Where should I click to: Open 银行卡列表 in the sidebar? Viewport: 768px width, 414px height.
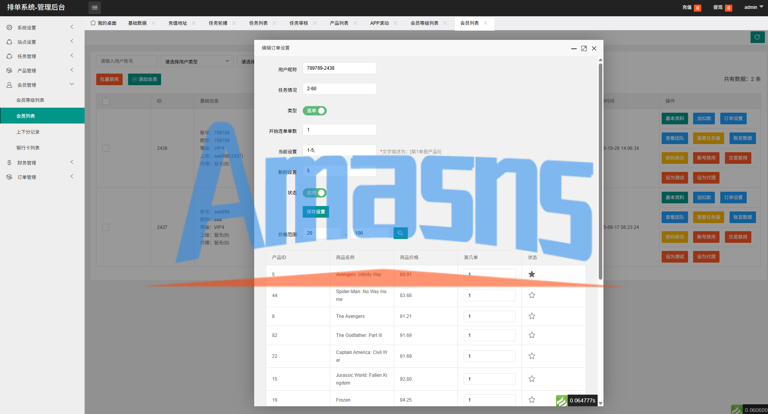[28, 148]
